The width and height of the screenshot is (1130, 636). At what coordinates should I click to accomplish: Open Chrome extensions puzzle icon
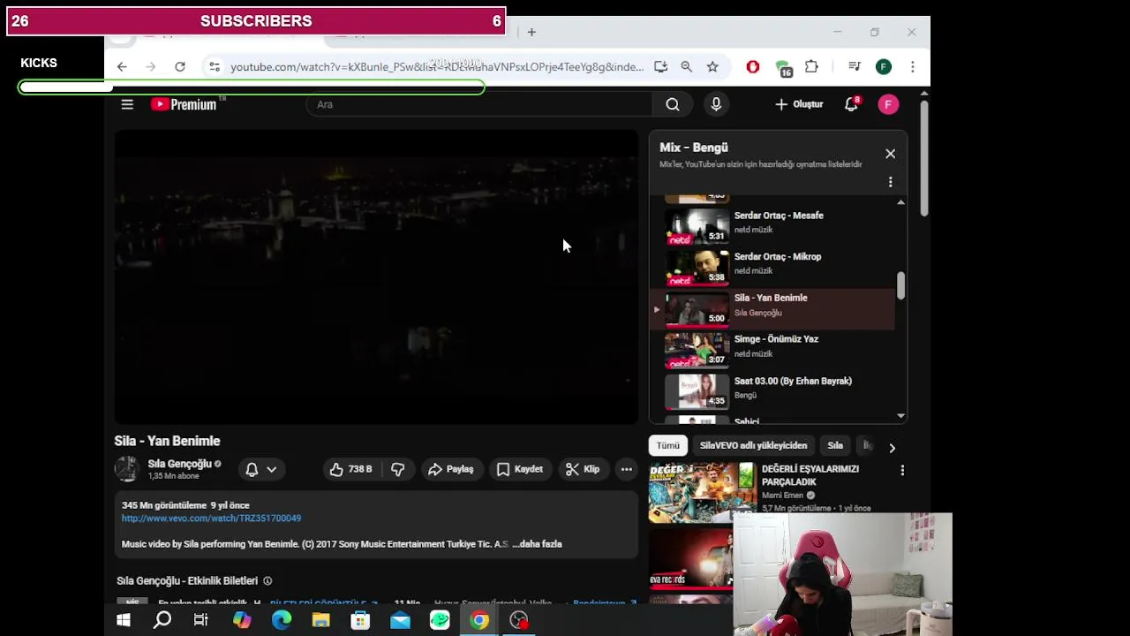[x=811, y=66]
